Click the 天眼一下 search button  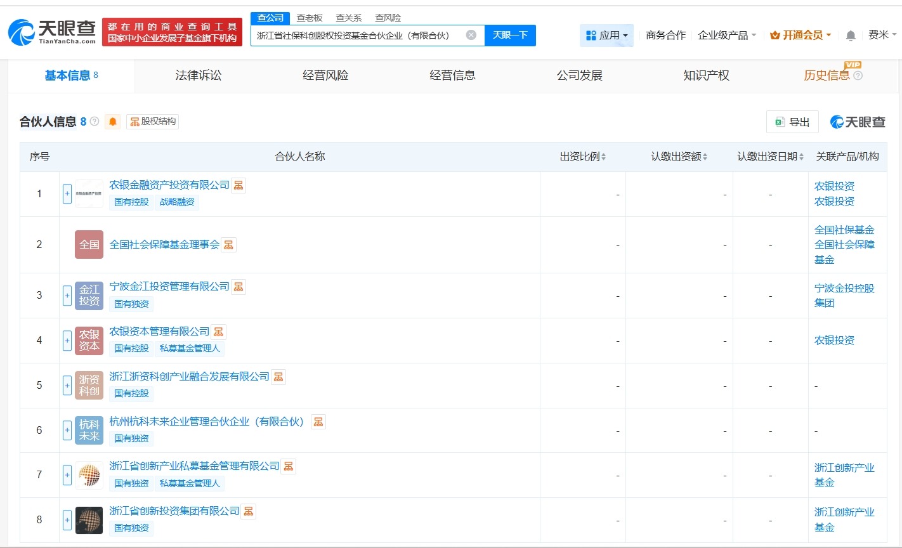511,36
